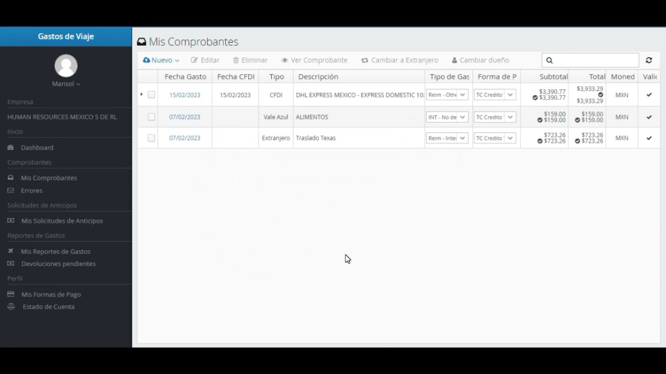Screen dimensions: 666x374
Task: Click money icon beside Devoluciones pendientes
Action: 11,263
